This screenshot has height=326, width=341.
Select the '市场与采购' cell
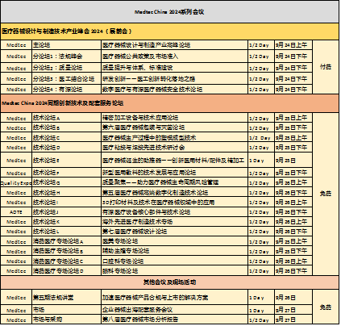pyautogui.click(x=66, y=320)
